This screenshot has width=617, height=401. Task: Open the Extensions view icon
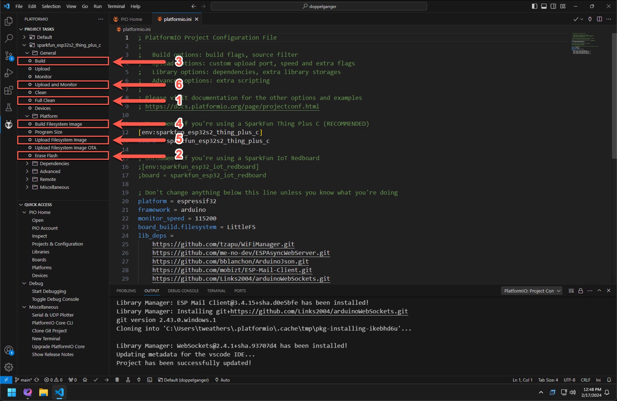pos(9,90)
